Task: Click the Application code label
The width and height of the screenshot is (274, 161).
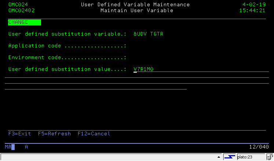Action: [x=32, y=46]
